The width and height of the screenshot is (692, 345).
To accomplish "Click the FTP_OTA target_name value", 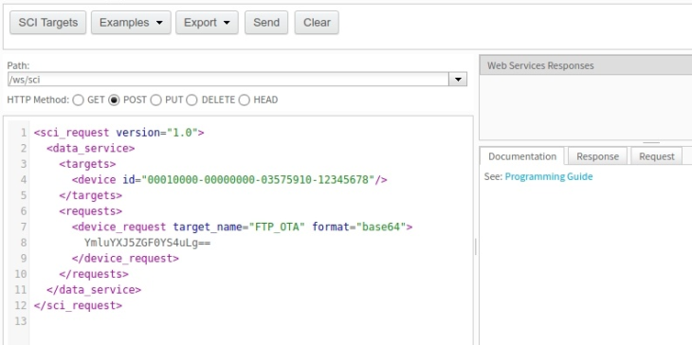I will tap(277, 227).
